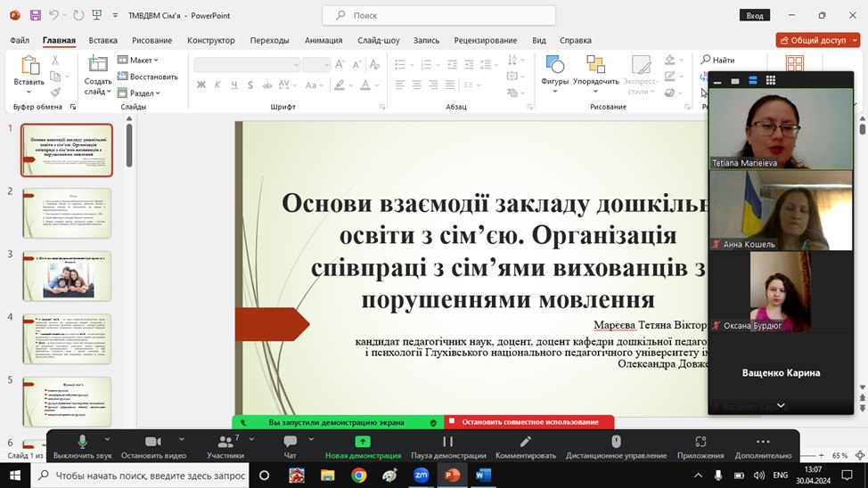Screen dimensions: 868x488
Task: Stop camera via Остановить видео
Action: pyautogui.click(x=152, y=443)
